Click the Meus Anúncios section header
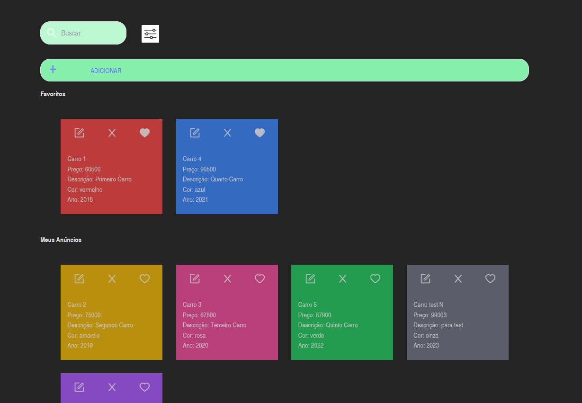This screenshot has height=403, width=582. 61,240
